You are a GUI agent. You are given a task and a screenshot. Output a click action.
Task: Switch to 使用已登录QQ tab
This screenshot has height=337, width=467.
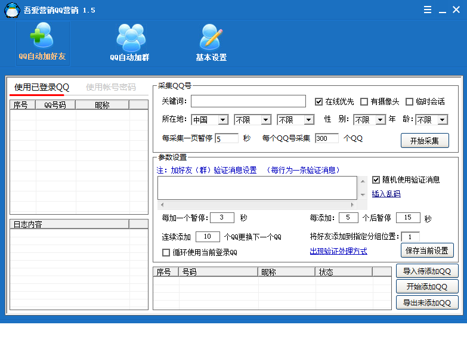coord(41,87)
